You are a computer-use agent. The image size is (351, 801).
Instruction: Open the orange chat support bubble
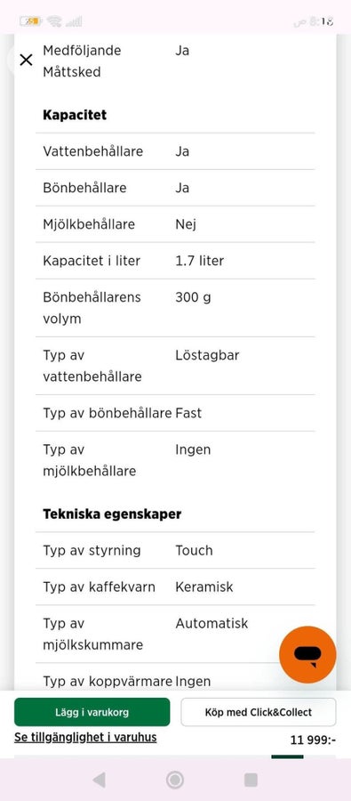(x=307, y=654)
